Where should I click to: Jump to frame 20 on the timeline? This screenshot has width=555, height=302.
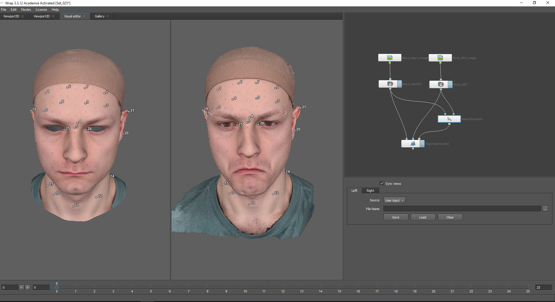pyautogui.click(x=434, y=291)
